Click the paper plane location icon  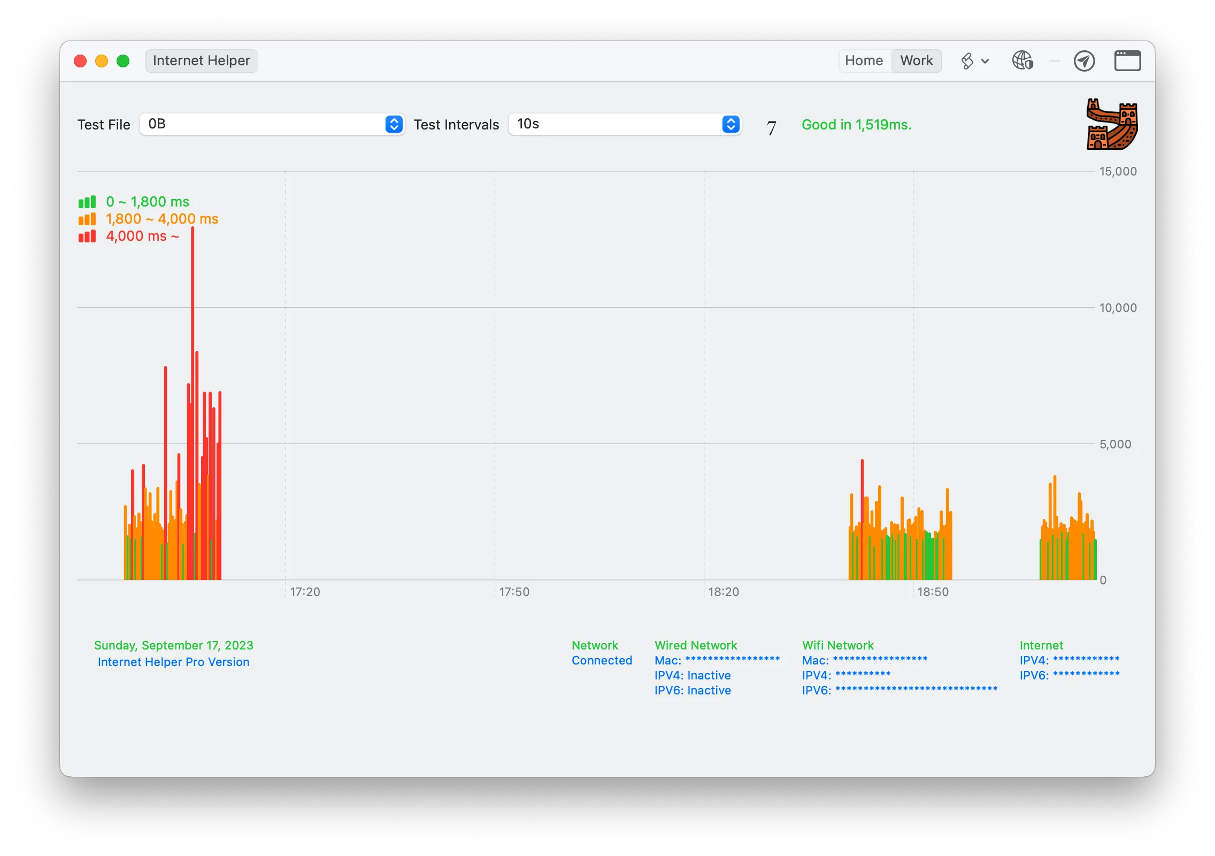(1084, 61)
